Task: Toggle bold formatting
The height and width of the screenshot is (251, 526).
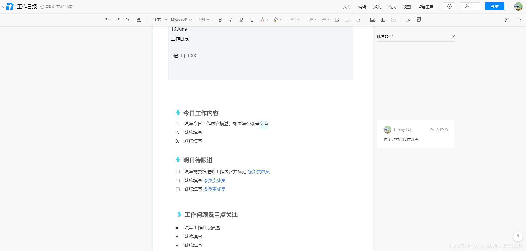Action: point(220,20)
